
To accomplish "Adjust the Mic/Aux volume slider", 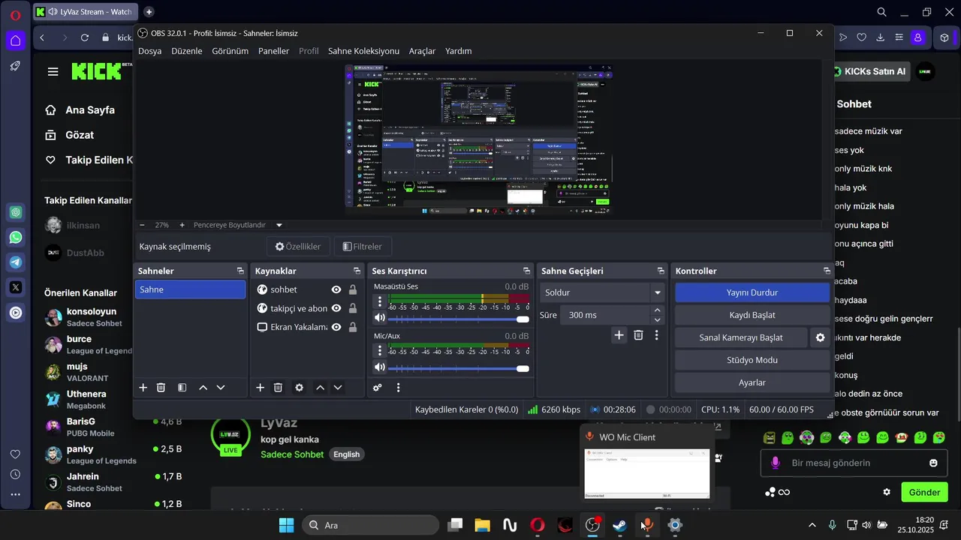I will point(459,368).
